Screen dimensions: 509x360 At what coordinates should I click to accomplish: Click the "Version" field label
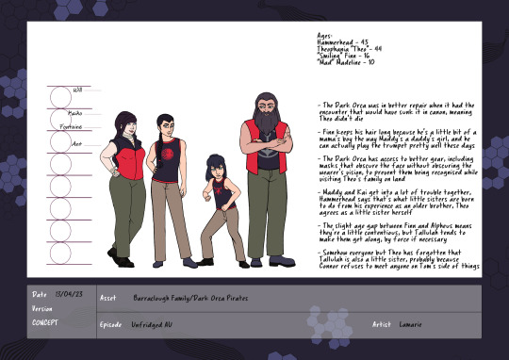coord(41,309)
